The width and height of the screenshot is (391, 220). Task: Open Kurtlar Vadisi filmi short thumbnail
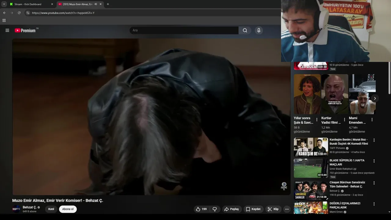tap(335, 94)
